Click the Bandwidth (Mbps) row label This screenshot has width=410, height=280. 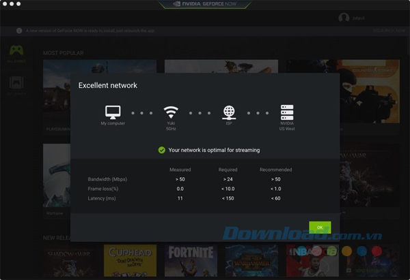[x=107, y=179]
